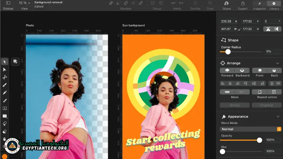The width and height of the screenshot is (283, 159).
Task: Click the Repeat action button
Action: click(260, 92)
